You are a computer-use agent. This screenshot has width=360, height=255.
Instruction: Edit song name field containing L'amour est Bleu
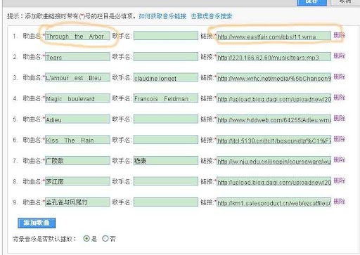point(77,77)
